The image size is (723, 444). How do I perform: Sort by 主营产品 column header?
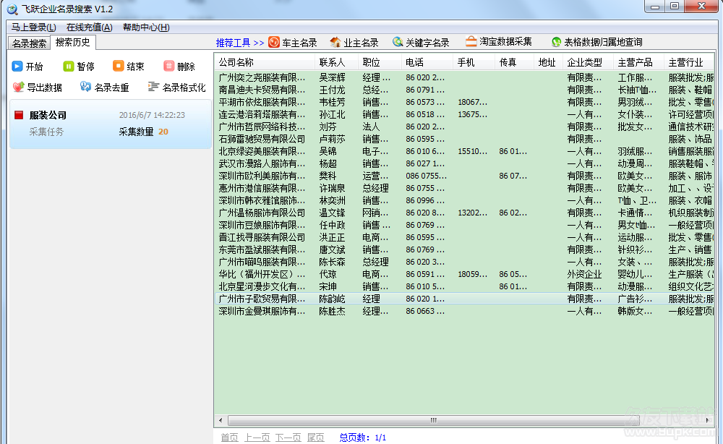coord(638,62)
